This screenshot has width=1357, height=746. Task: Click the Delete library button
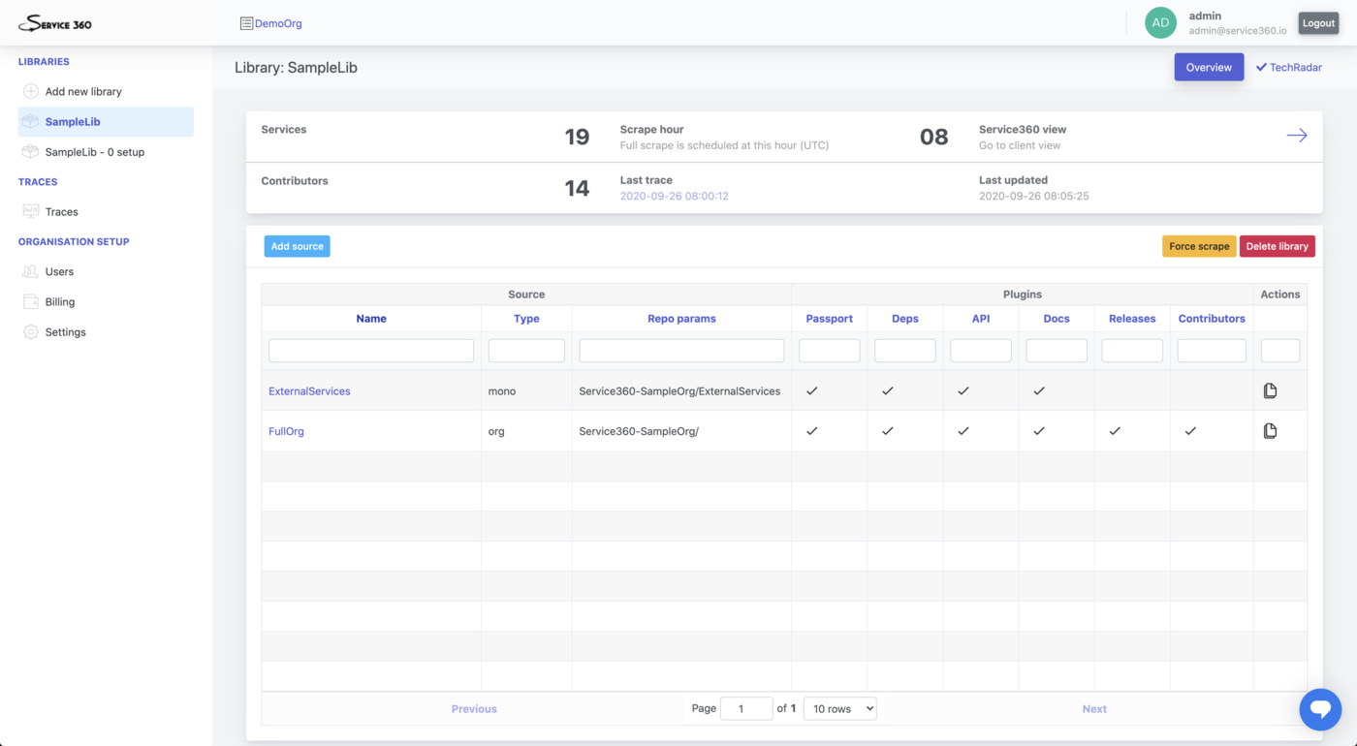coord(1277,246)
